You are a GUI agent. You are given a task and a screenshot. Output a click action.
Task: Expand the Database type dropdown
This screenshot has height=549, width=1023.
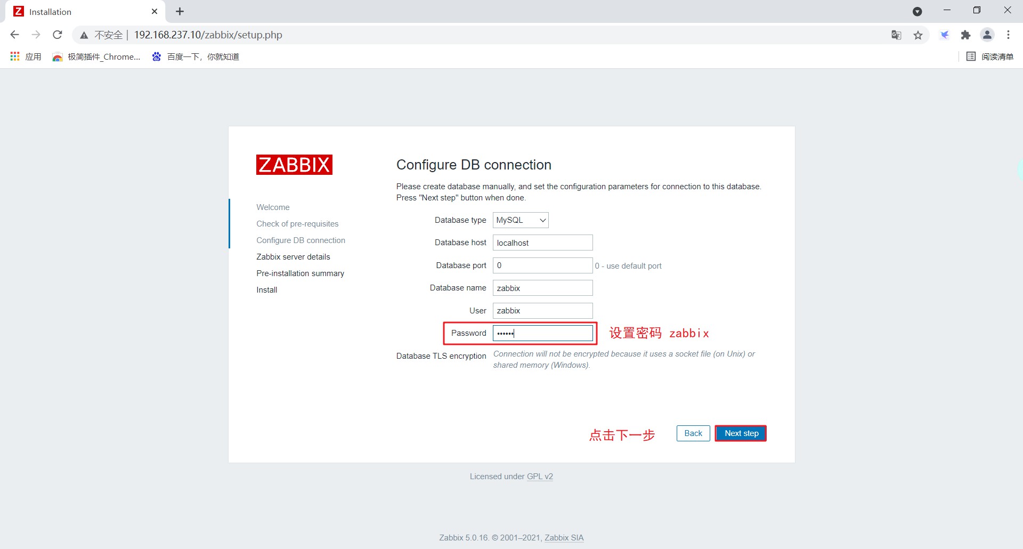click(x=521, y=220)
